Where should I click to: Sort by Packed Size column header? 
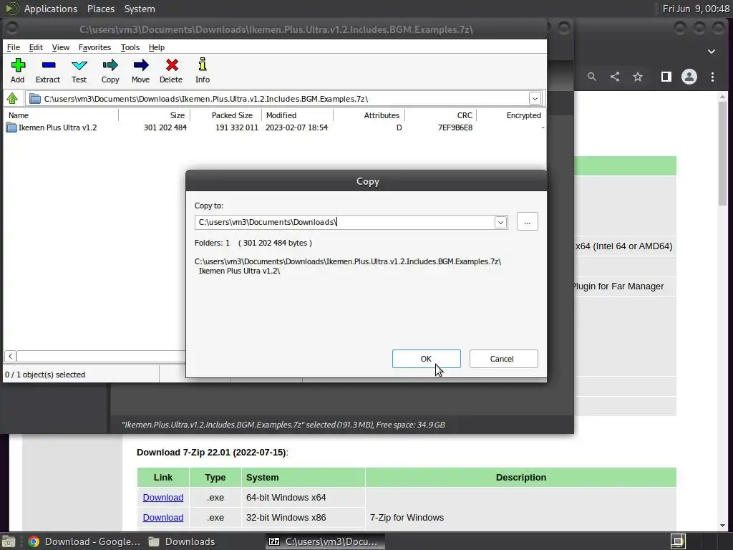pos(225,115)
